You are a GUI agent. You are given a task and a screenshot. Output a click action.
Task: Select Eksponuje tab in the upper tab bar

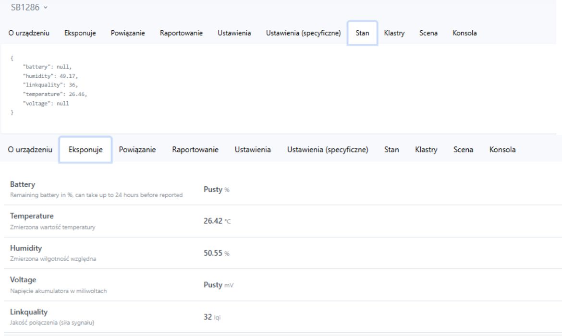80,33
